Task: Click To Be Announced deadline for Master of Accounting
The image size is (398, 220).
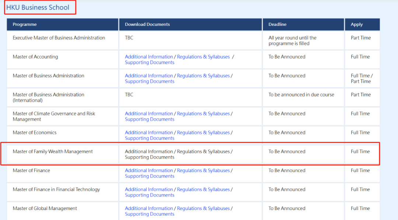Action: (287, 57)
